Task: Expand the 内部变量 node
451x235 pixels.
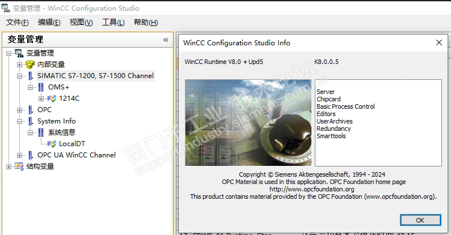Action: click(x=19, y=65)
